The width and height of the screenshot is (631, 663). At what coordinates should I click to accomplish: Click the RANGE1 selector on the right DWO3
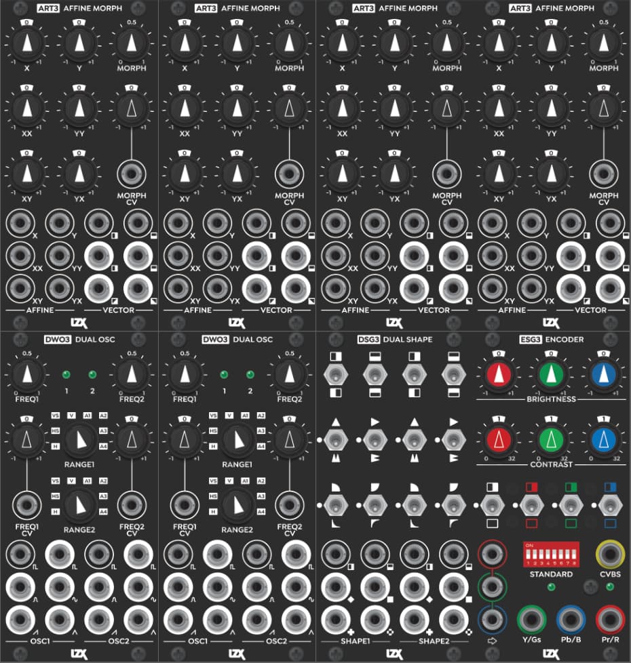point(237,440)
